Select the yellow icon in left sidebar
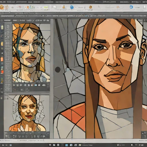147x147 pixels. pos(2,44)
